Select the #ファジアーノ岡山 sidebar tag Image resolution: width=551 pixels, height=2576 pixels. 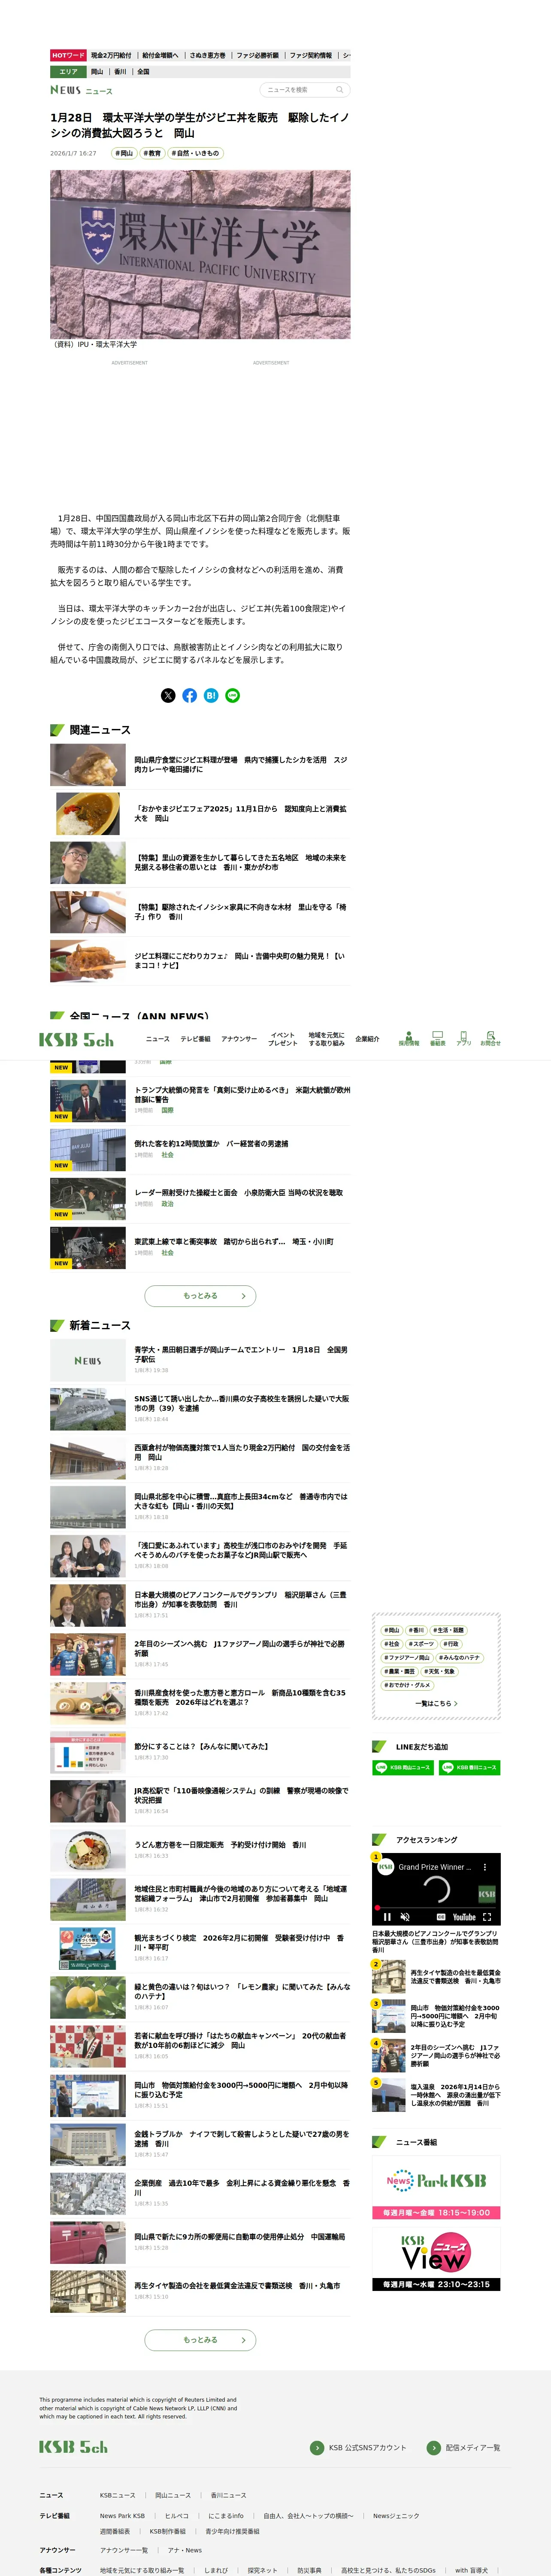click(407, 1658)
